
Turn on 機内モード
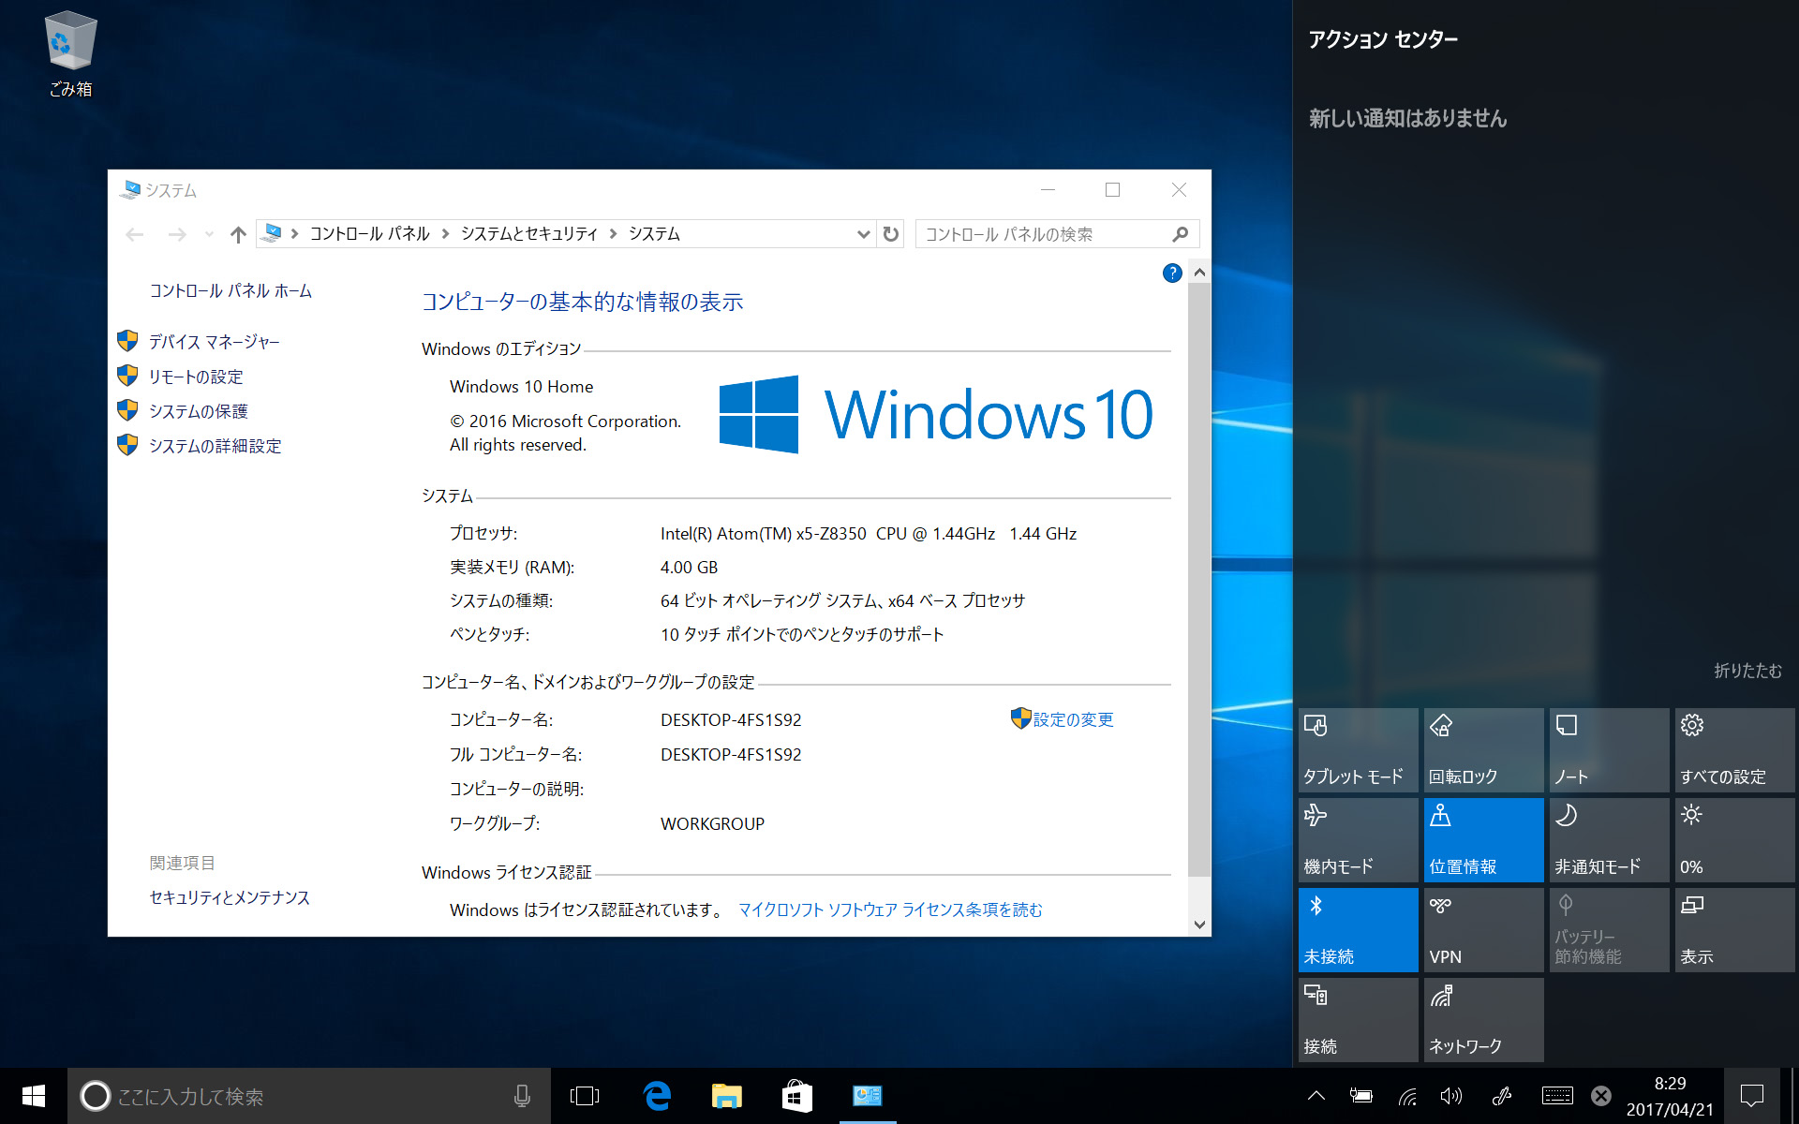pyautogui.click(x=1357, y=839)
